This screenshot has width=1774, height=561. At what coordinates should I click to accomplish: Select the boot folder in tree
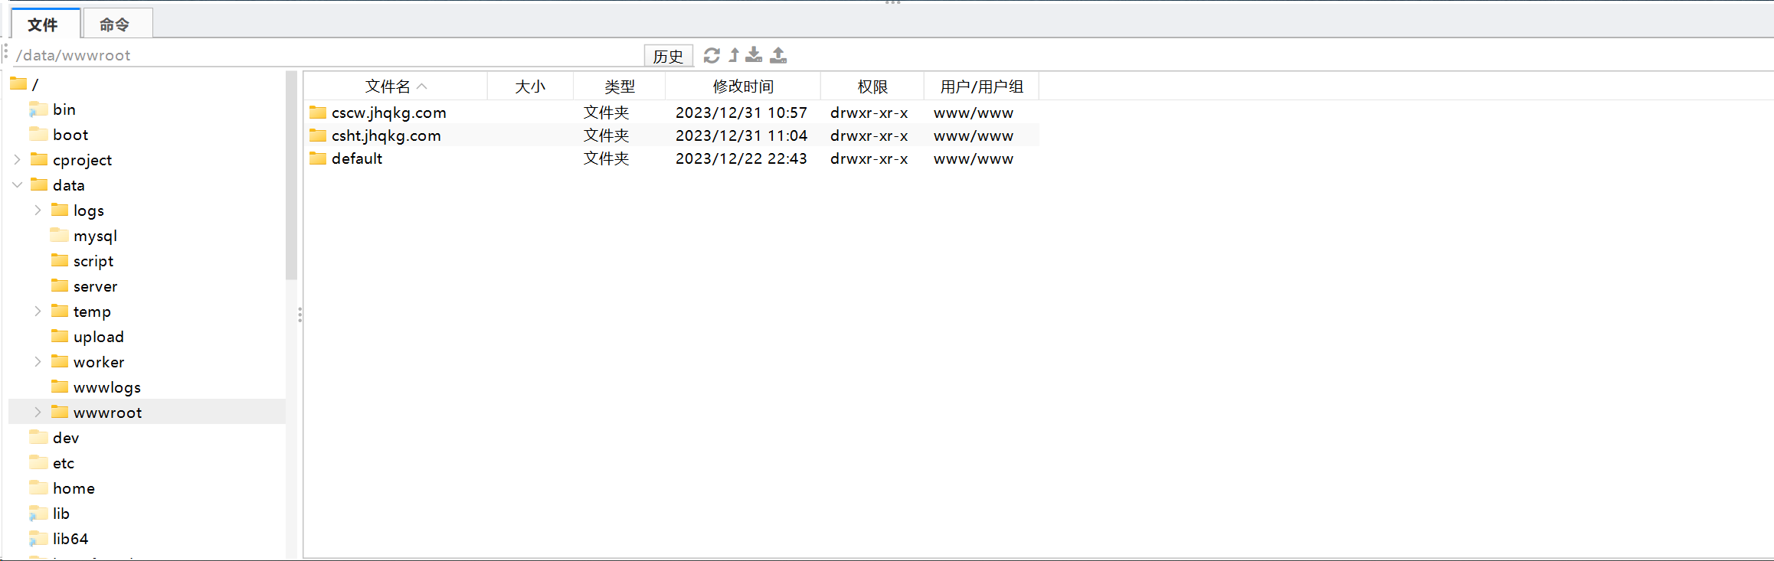[58, 135]
